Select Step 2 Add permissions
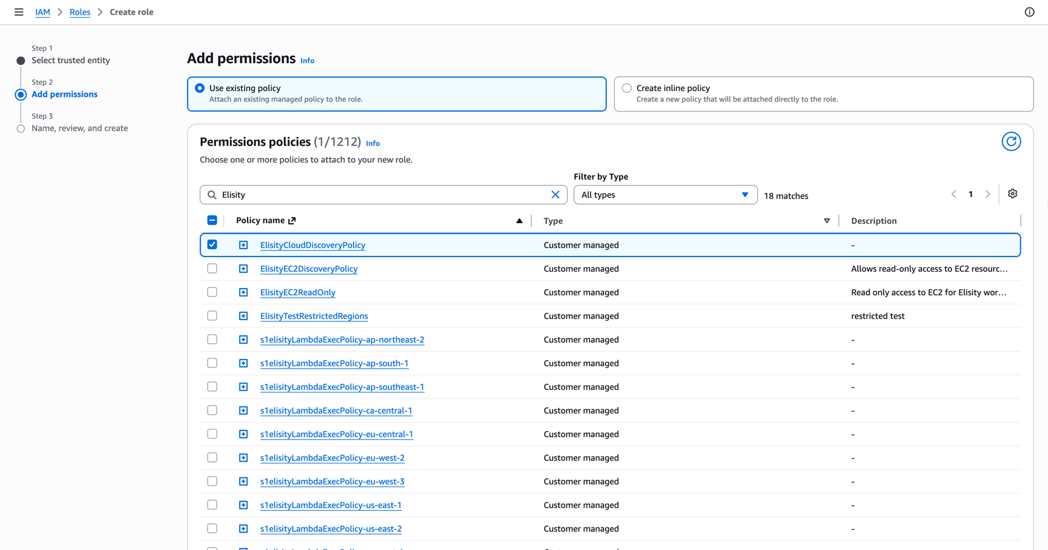Screen dimensions: 1048x550 pyautogui.click(x=64, y=94)
